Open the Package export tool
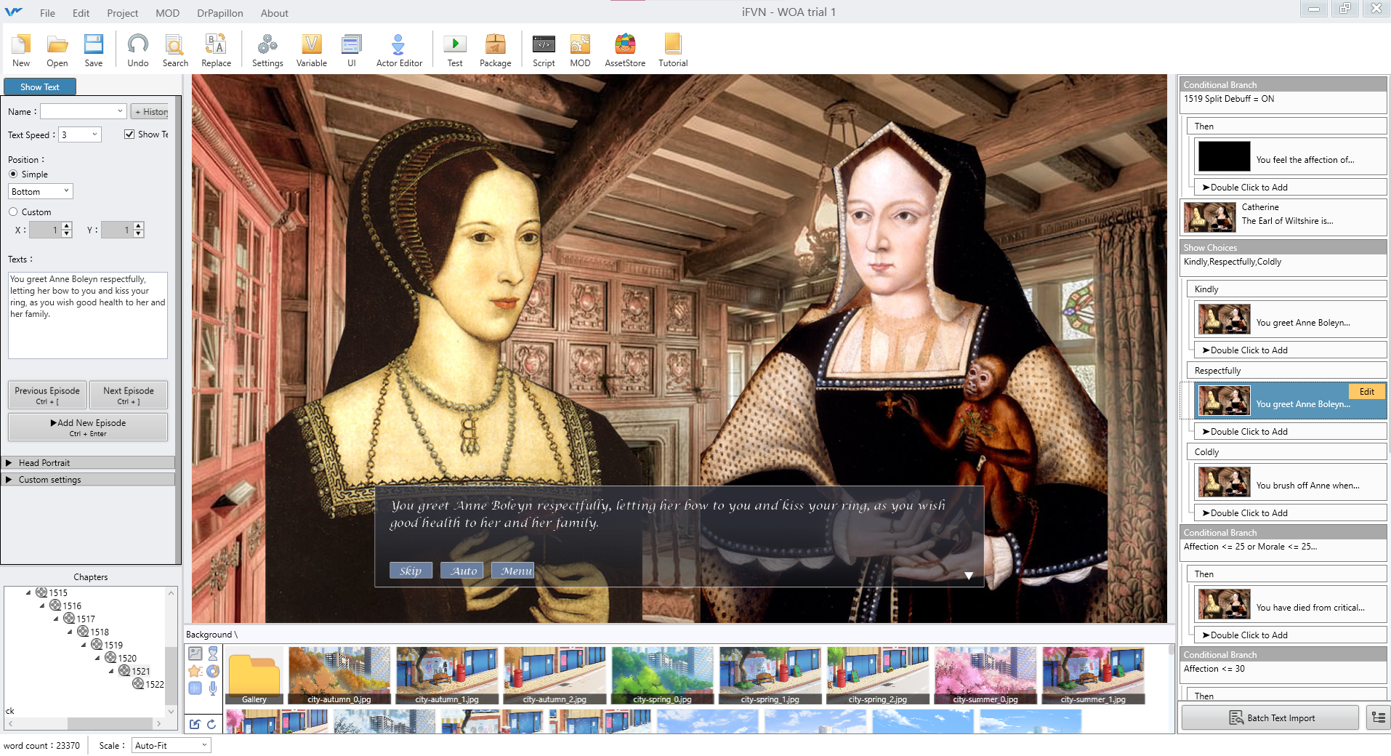 click(x=496, y=51)
